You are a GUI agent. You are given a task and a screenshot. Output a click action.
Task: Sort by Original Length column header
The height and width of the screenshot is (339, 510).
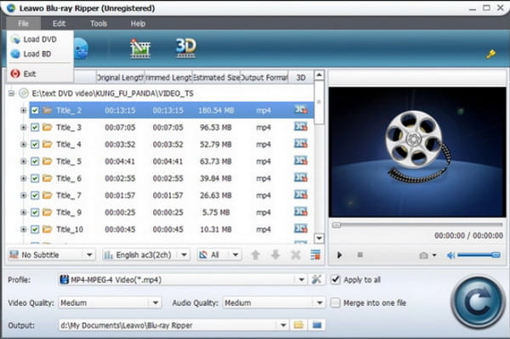(120, 77)
